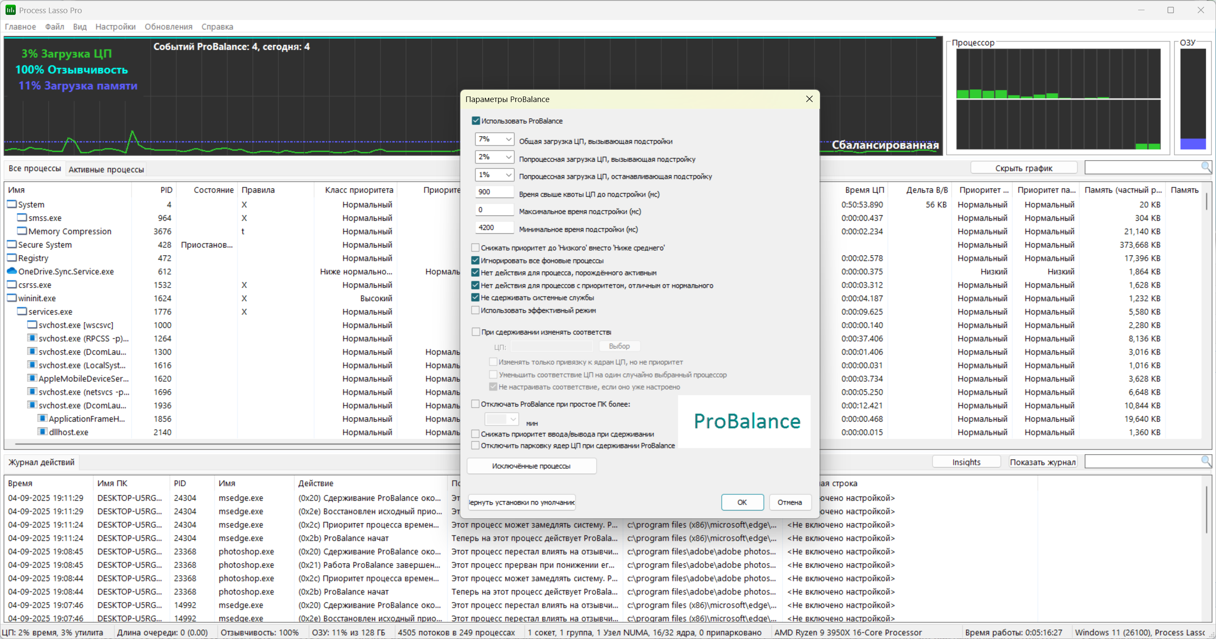Click the 900 ms quota time field

point(494,192)
